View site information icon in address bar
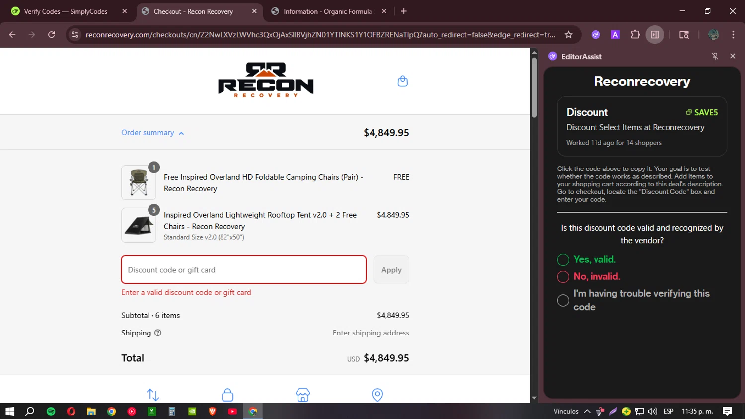The height and width of the screenshot is (419, 745). pyautogui.click(x=75, y=35)
